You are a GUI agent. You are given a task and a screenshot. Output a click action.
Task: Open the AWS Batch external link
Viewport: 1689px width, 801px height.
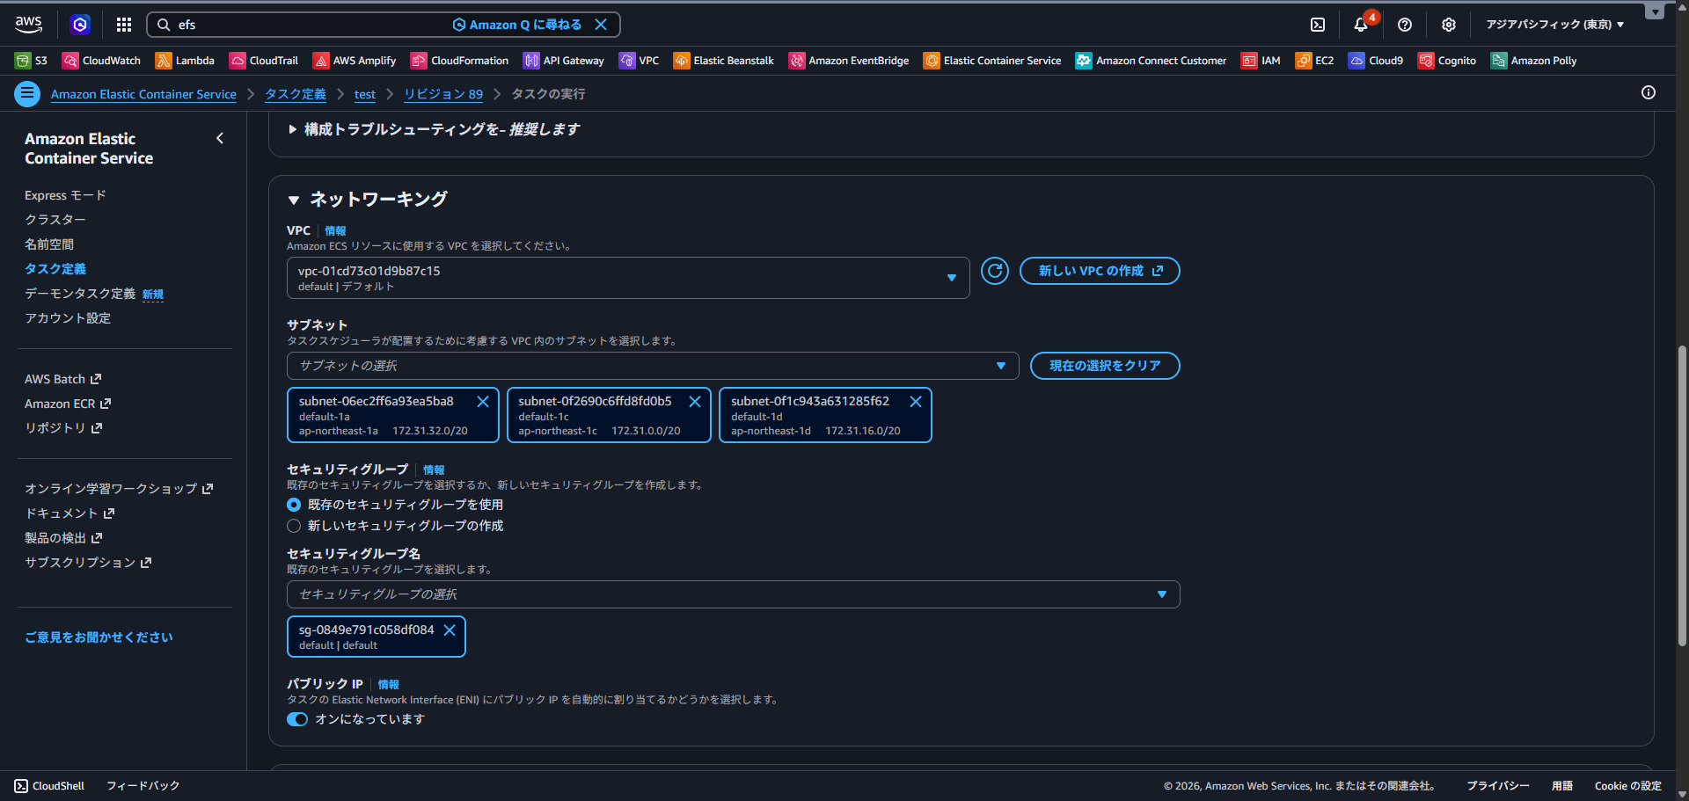(63, 379)
